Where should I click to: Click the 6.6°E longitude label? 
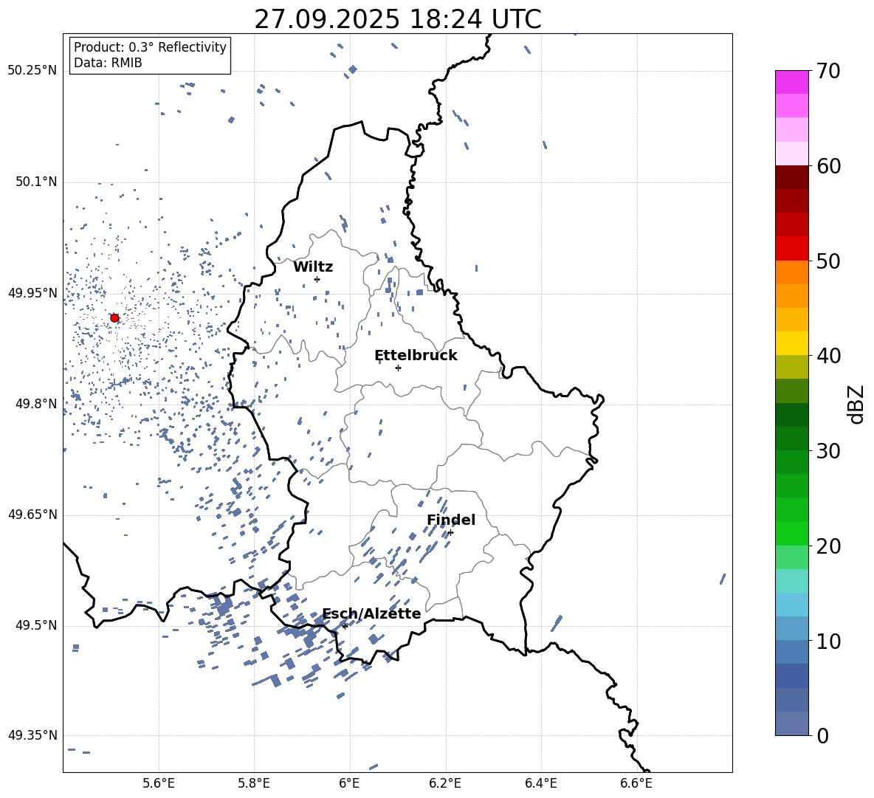tap(636, 783)
